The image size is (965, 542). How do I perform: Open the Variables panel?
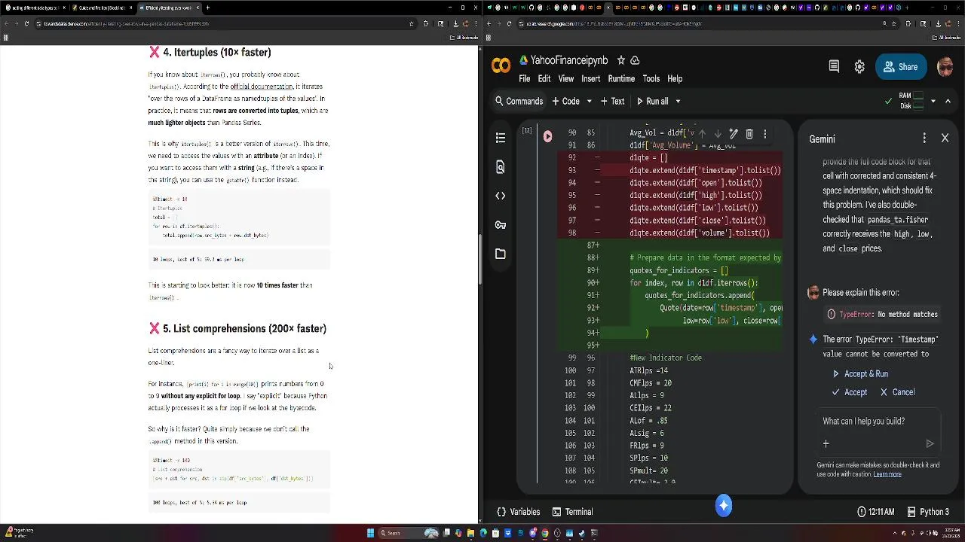tap(518, 512)
